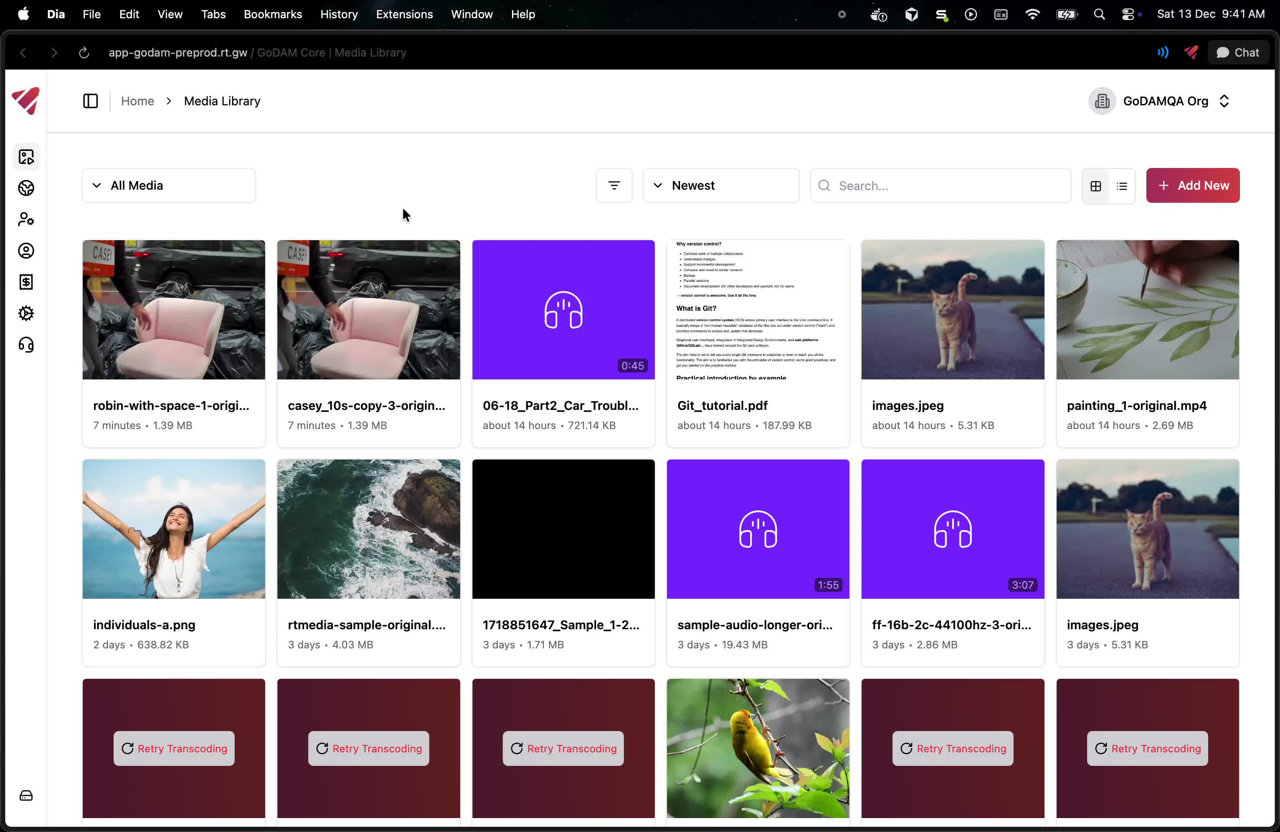Click the browser forward arrow

[54, 53]
